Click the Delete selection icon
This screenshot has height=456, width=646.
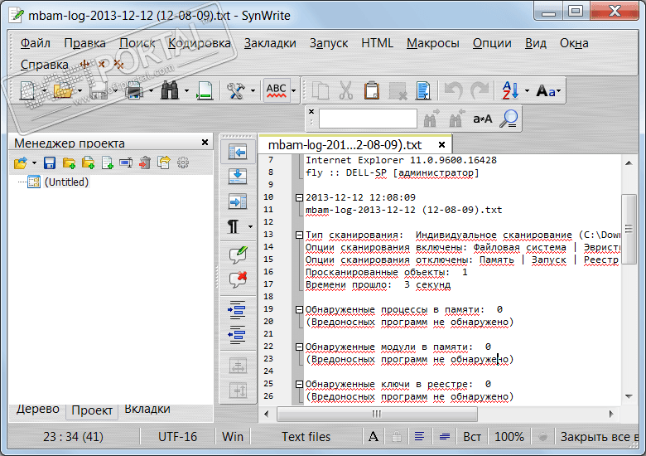pos(398,90)
